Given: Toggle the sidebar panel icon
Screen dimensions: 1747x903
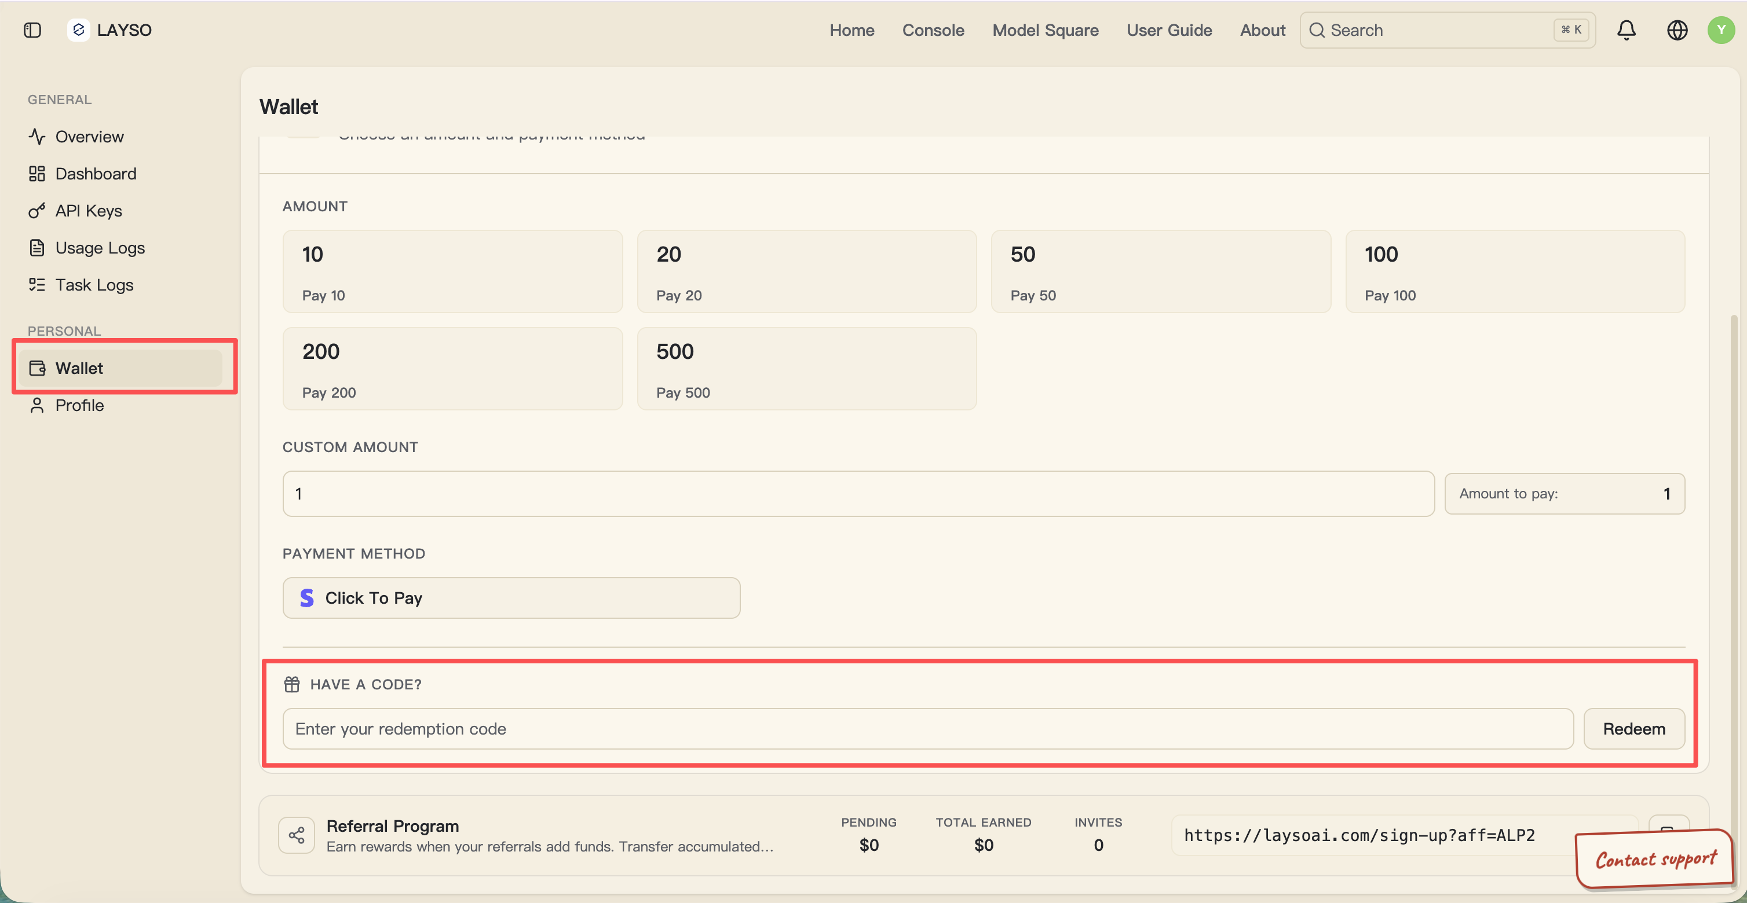Looking at the screenshot, I should pyautogui.click(x=32, y=30).
